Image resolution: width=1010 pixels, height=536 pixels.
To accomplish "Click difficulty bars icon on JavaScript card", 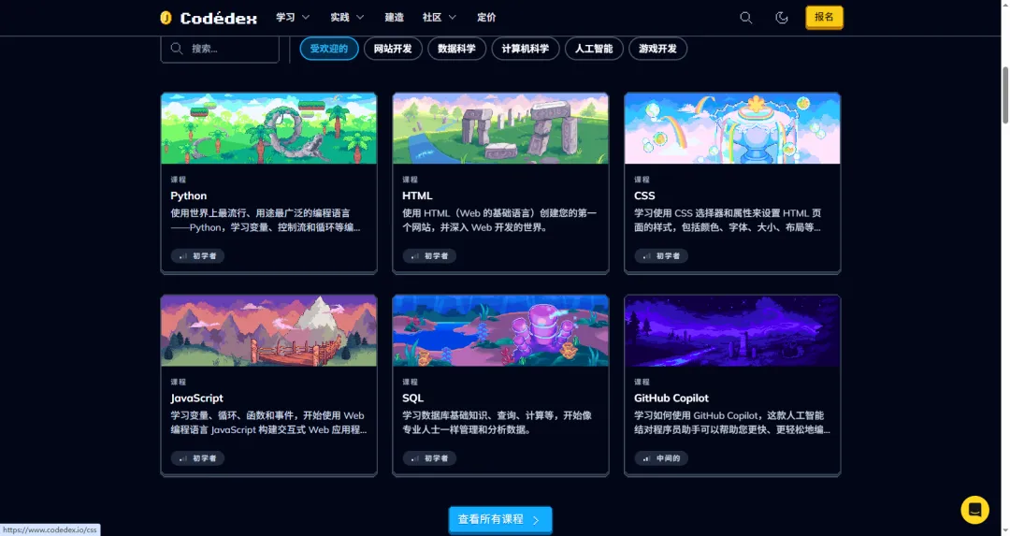I will [x=183, y=458].
